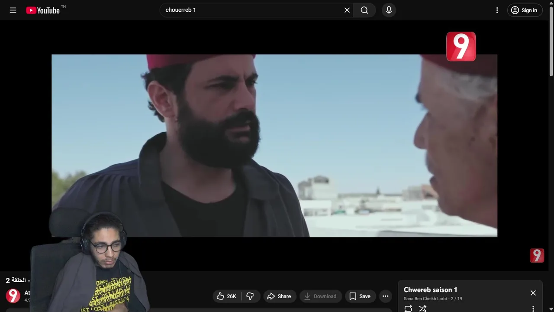Screen dimensions: 554x312
Task: Open more actions menu beside Save
Action: [x=385, y=296]
